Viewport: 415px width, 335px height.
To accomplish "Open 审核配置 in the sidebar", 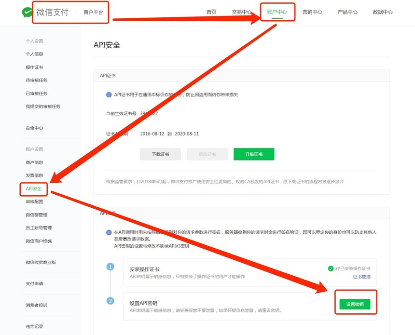I will tap(34, 201).
